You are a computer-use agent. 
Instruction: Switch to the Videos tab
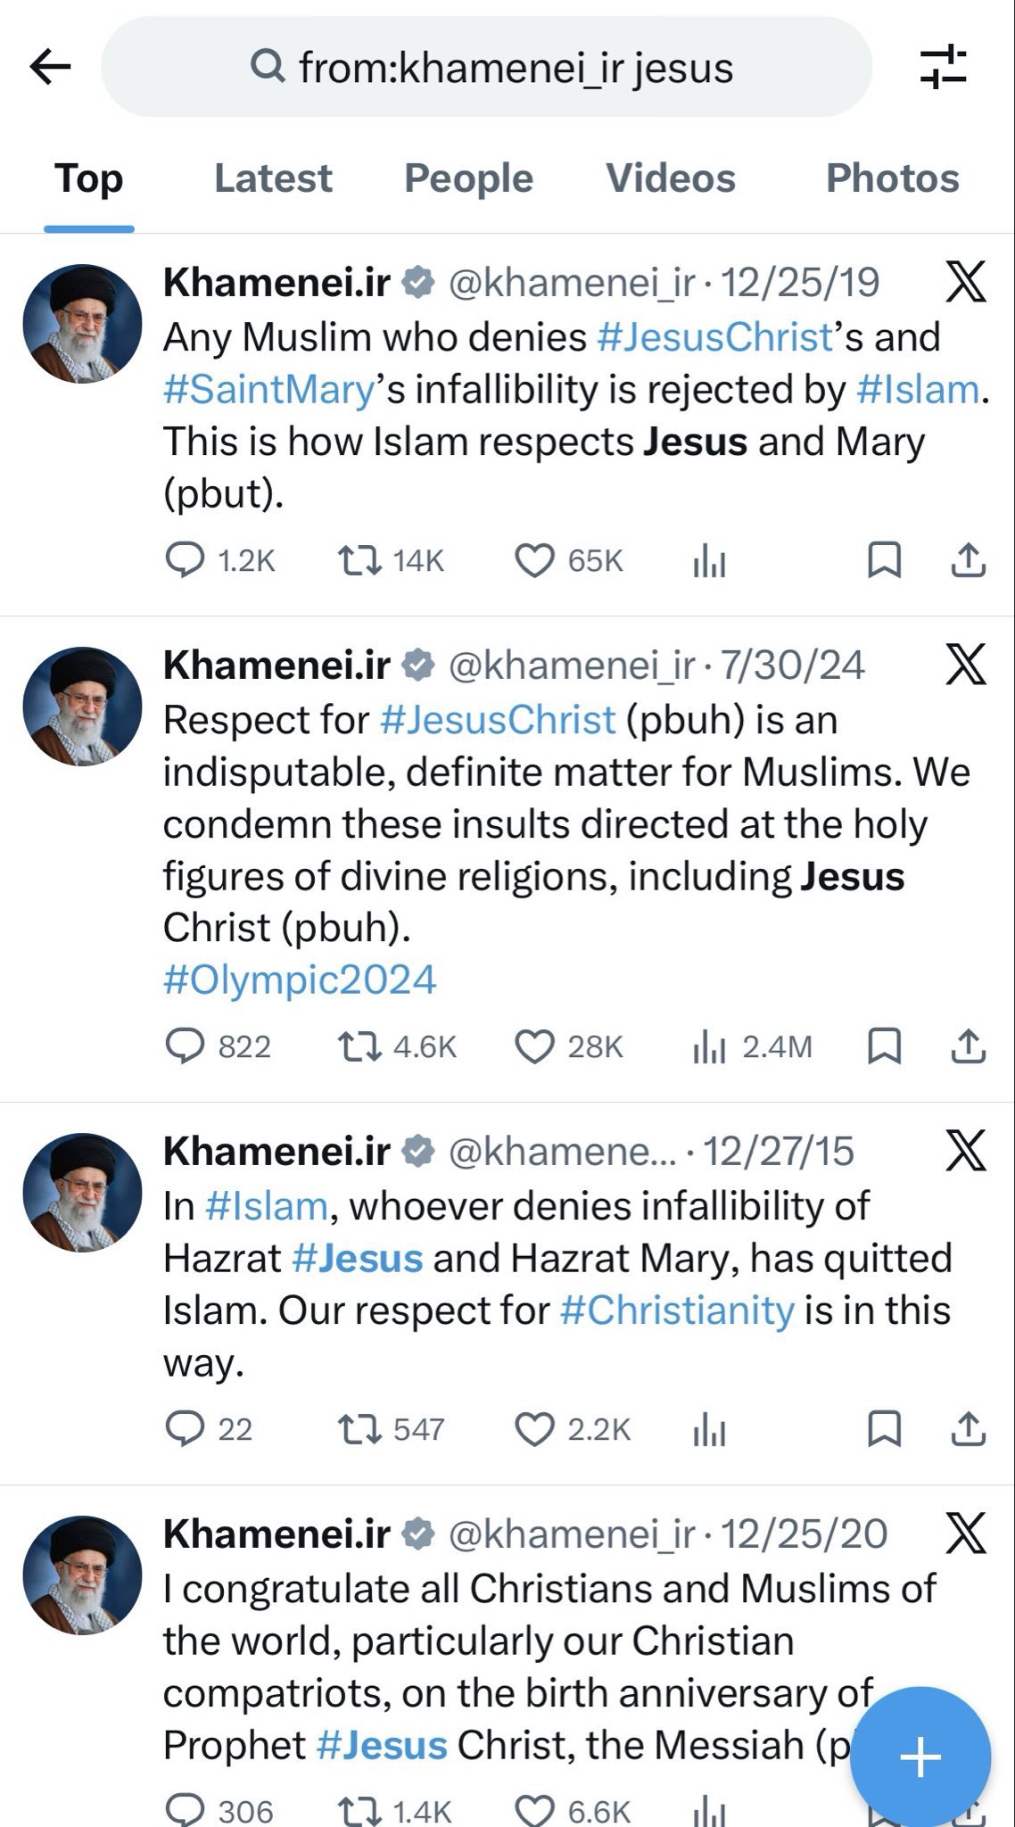click(671, 178)
